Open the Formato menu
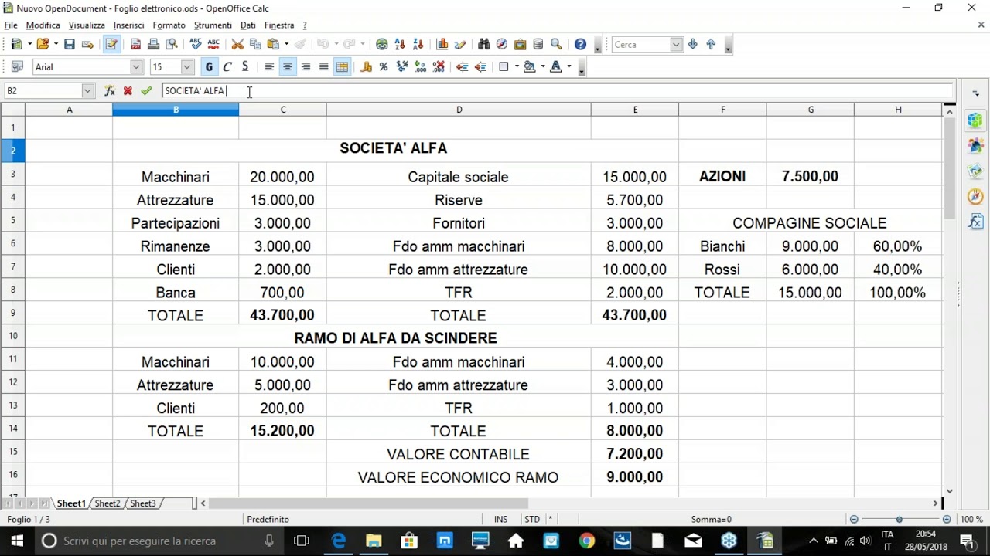 pyautogui.click(x=169, y=25)
